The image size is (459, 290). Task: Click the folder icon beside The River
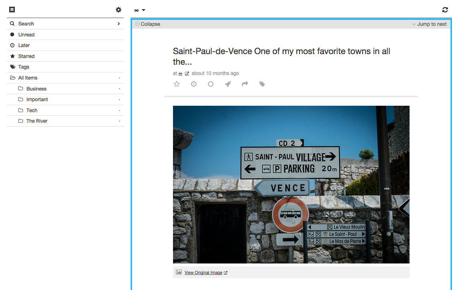tap(20, 121)
